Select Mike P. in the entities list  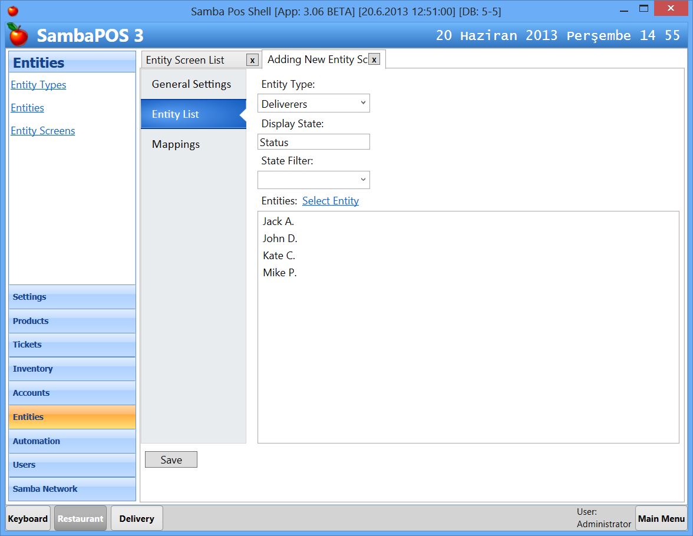pos(280,273)
